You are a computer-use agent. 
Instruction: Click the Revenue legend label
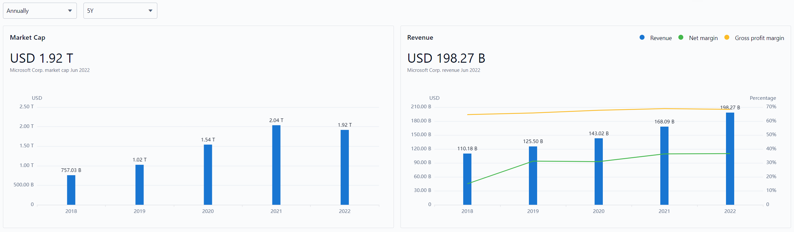[x=661, y=38]
